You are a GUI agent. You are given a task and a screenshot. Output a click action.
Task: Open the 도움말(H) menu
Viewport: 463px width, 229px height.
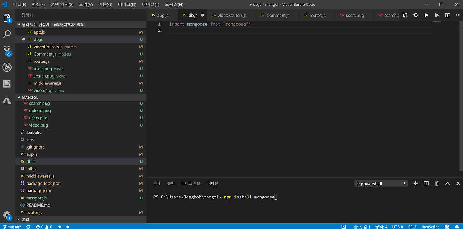point(174,4)
